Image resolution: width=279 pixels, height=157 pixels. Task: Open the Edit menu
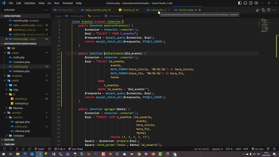point(18,3)
